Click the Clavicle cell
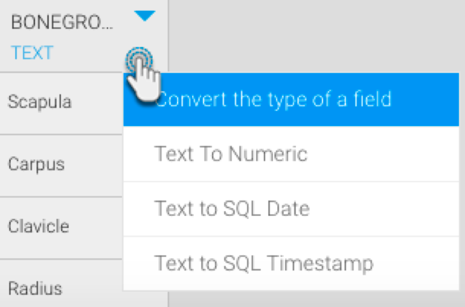The height and width of the screenshot is (307, 465). (x=39, y=226)
